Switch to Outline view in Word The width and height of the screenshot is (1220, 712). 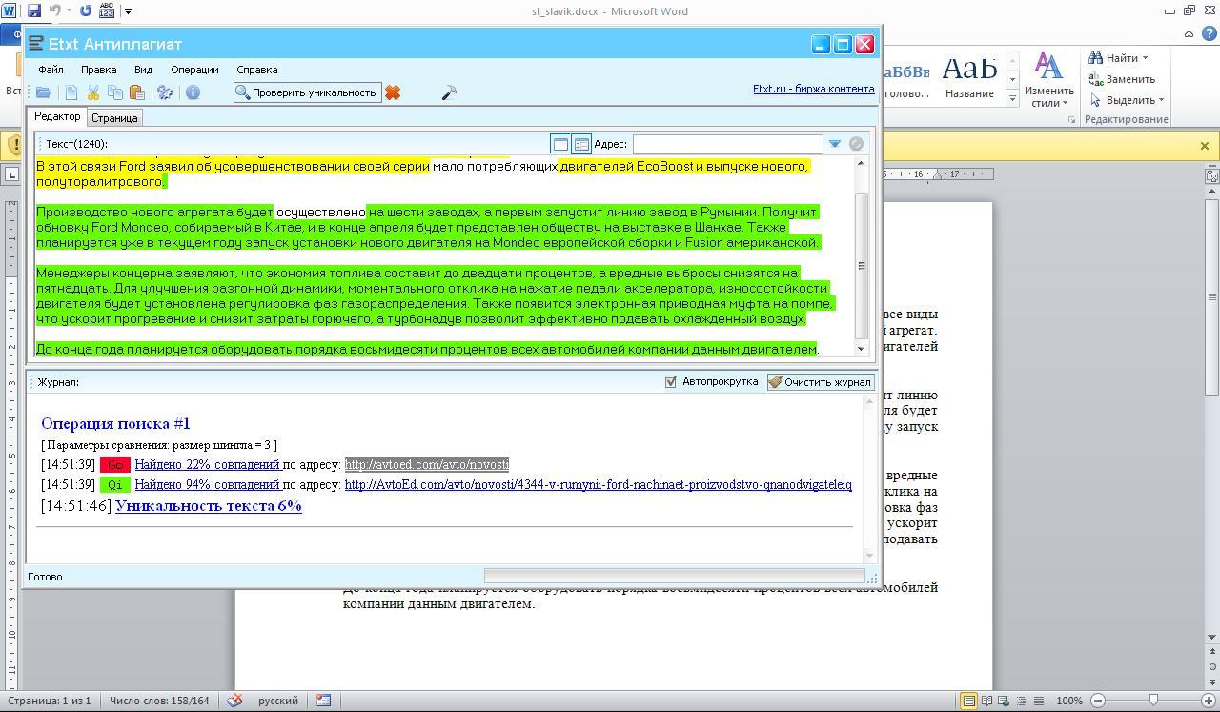coord(1022,701)
